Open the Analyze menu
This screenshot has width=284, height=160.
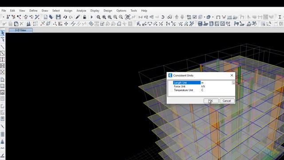coord(81,11)
